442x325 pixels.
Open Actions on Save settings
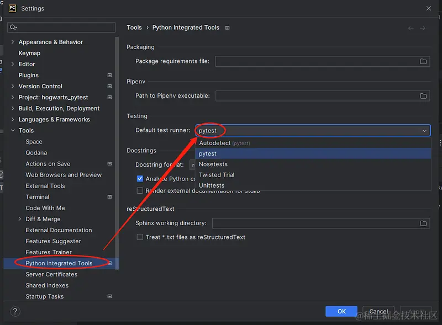pyautogui.click(x=48, y=164)
